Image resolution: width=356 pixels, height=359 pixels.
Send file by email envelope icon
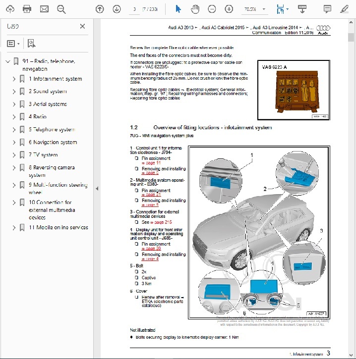coord(44,9)
